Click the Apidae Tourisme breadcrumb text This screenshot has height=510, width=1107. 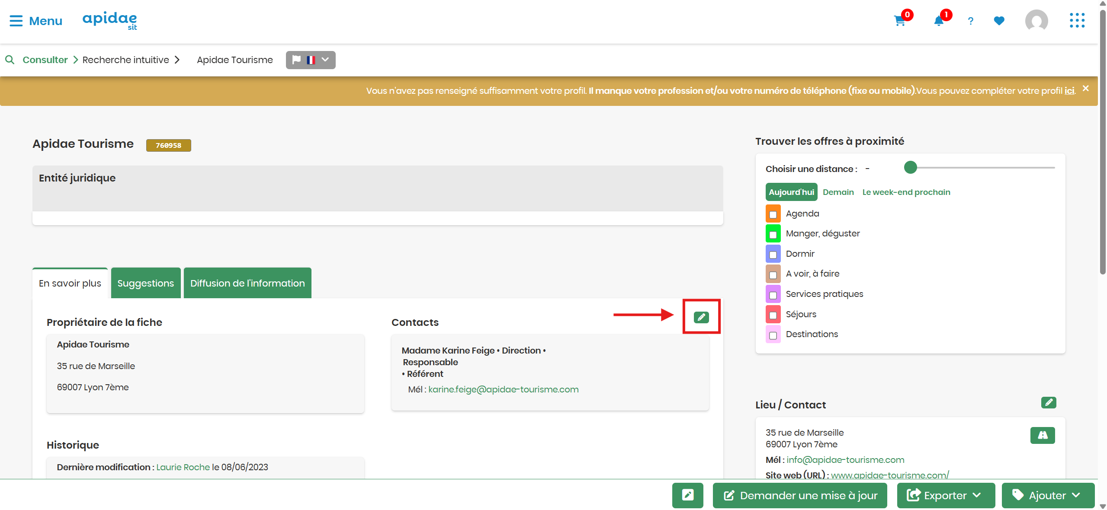[x=235, y=60]
